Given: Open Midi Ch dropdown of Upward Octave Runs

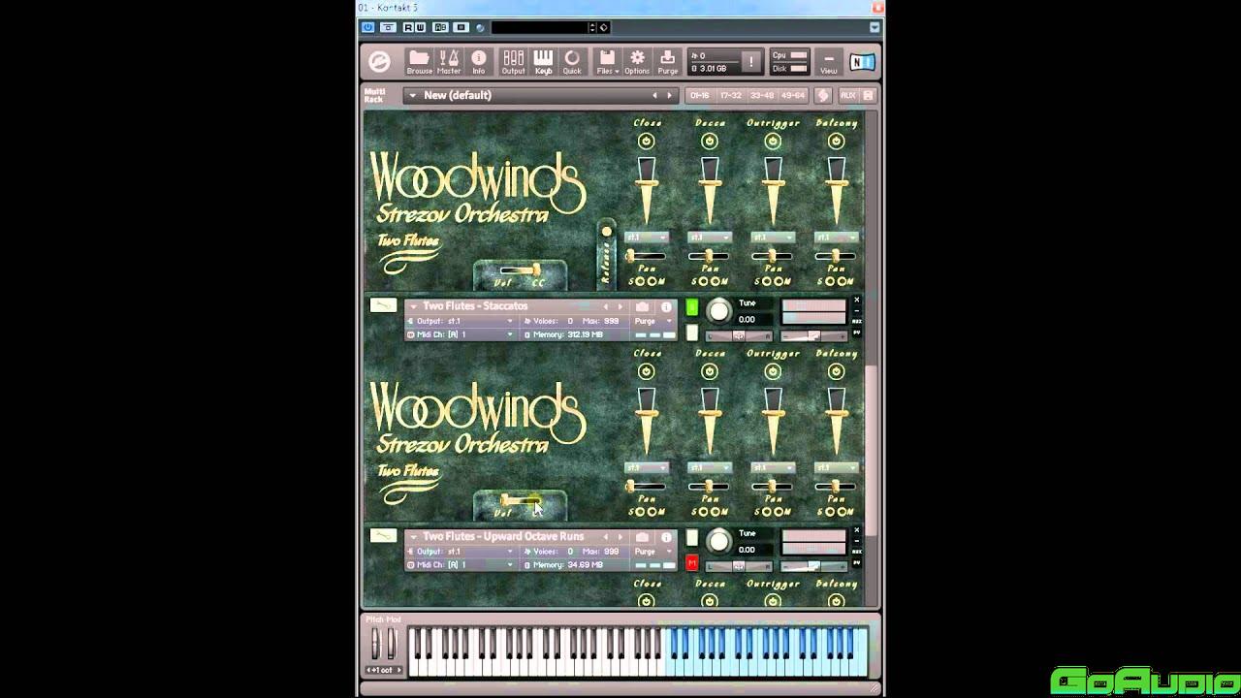Looking at the screenshot, I should (461, 564).
